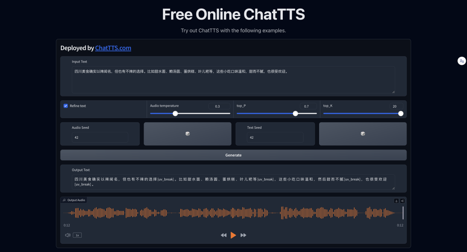Click the volume speaker icon
467x252 pixels.
(67, 235)
